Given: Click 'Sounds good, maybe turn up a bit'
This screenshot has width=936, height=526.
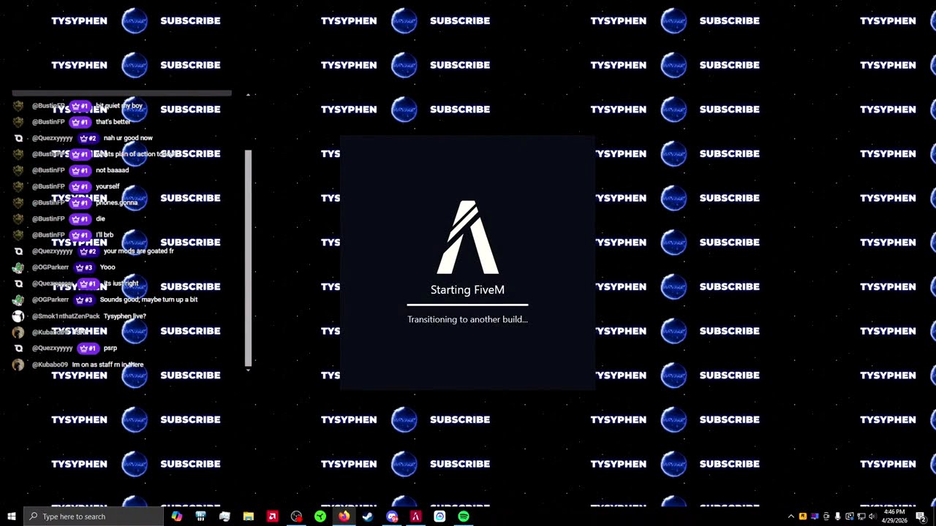Looking at the screenshot, I should point(148,300).
